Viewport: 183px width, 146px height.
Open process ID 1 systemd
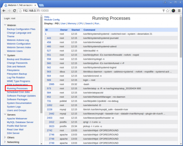point(46,34)
